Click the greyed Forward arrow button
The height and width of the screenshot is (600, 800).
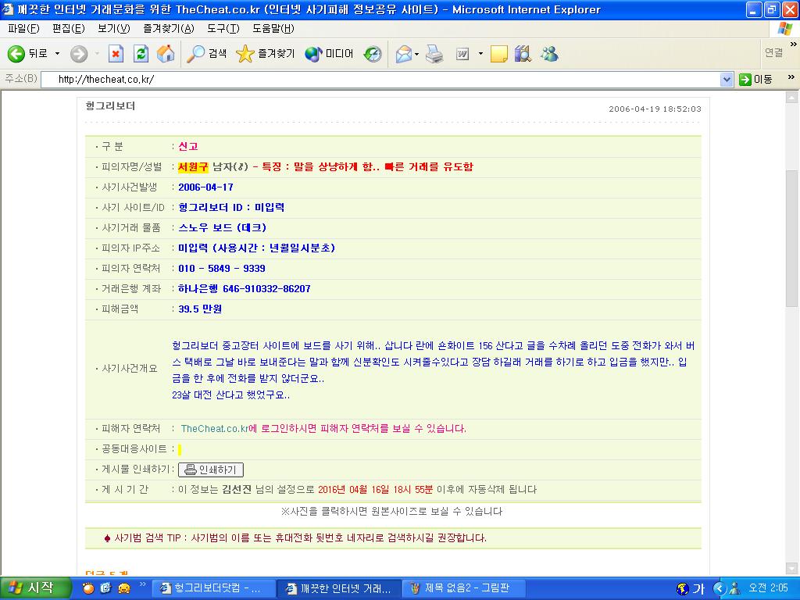[x=79, y=54]
